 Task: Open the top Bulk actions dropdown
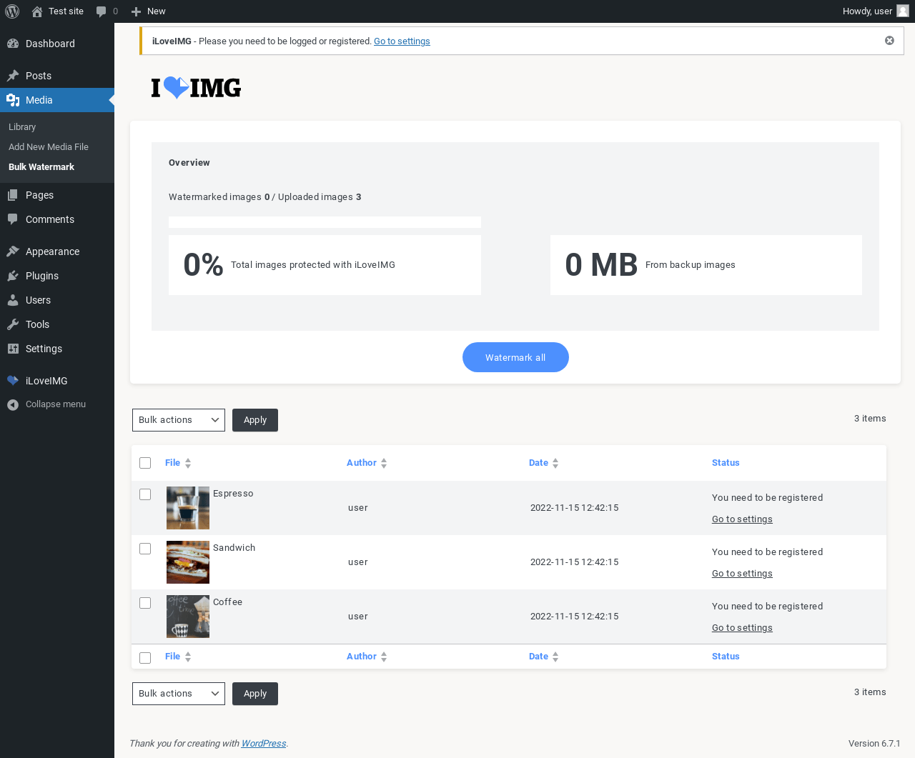pos(179,420)
